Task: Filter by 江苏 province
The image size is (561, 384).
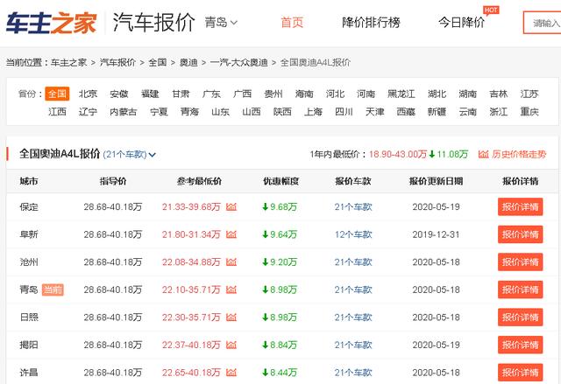Action: [x=529, y=94]
